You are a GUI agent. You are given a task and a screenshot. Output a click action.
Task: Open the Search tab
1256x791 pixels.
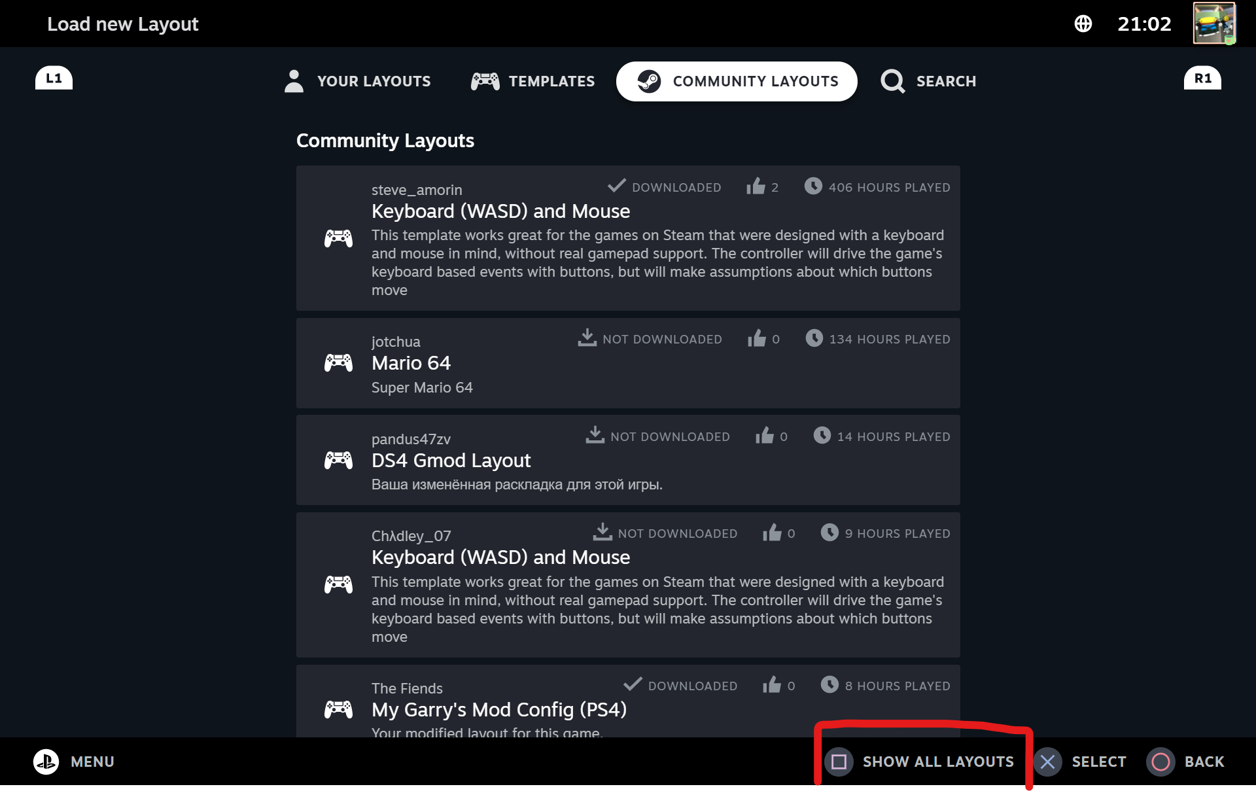click(x=928, y=81)
